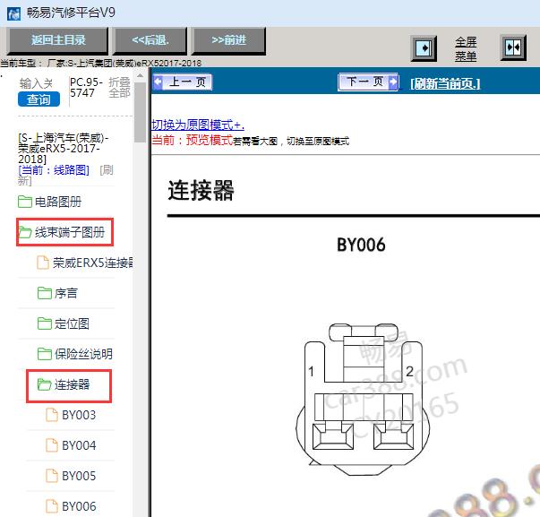Click the document icon for 荣威ERX5连接器

click(x=43, y=263)
